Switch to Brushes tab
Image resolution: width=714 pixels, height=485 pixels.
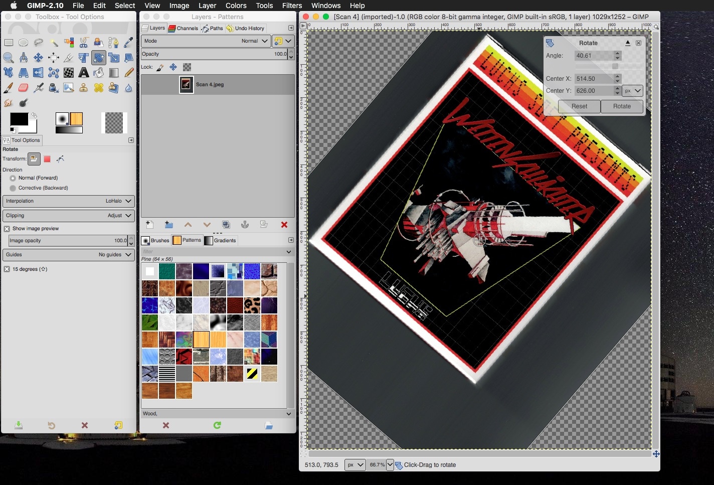pyautogui.click(x=156, y=241)
